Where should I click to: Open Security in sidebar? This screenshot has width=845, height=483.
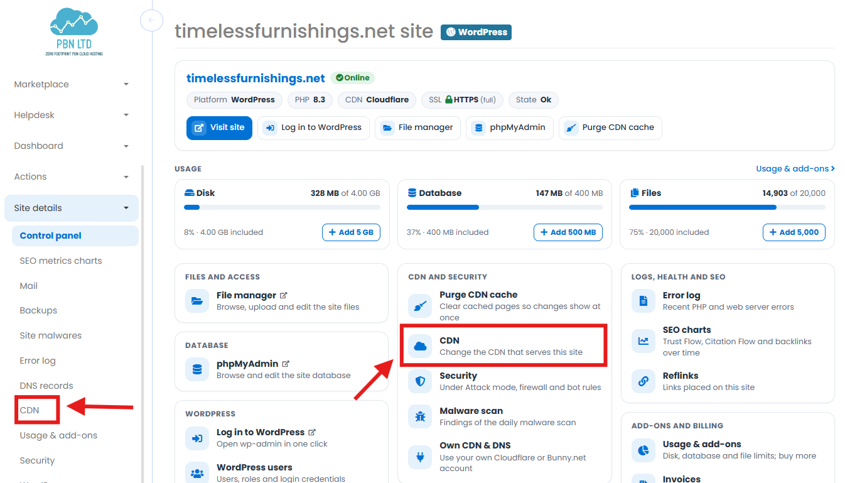coord(37,460)
